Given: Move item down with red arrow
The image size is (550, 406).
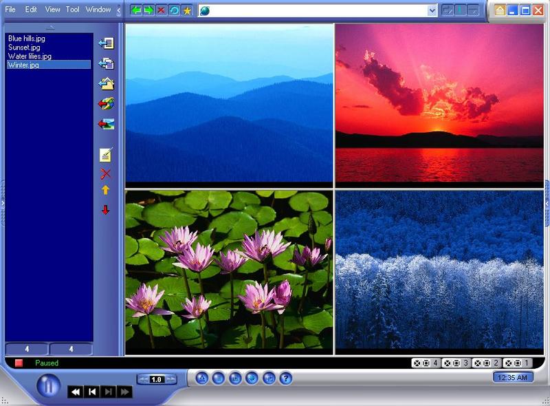Looking at the screenshot, I should point(106,210).
